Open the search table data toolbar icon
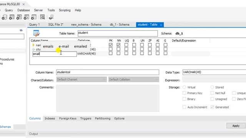This screenshot has width=246, height=138. [x=42, y=17]
